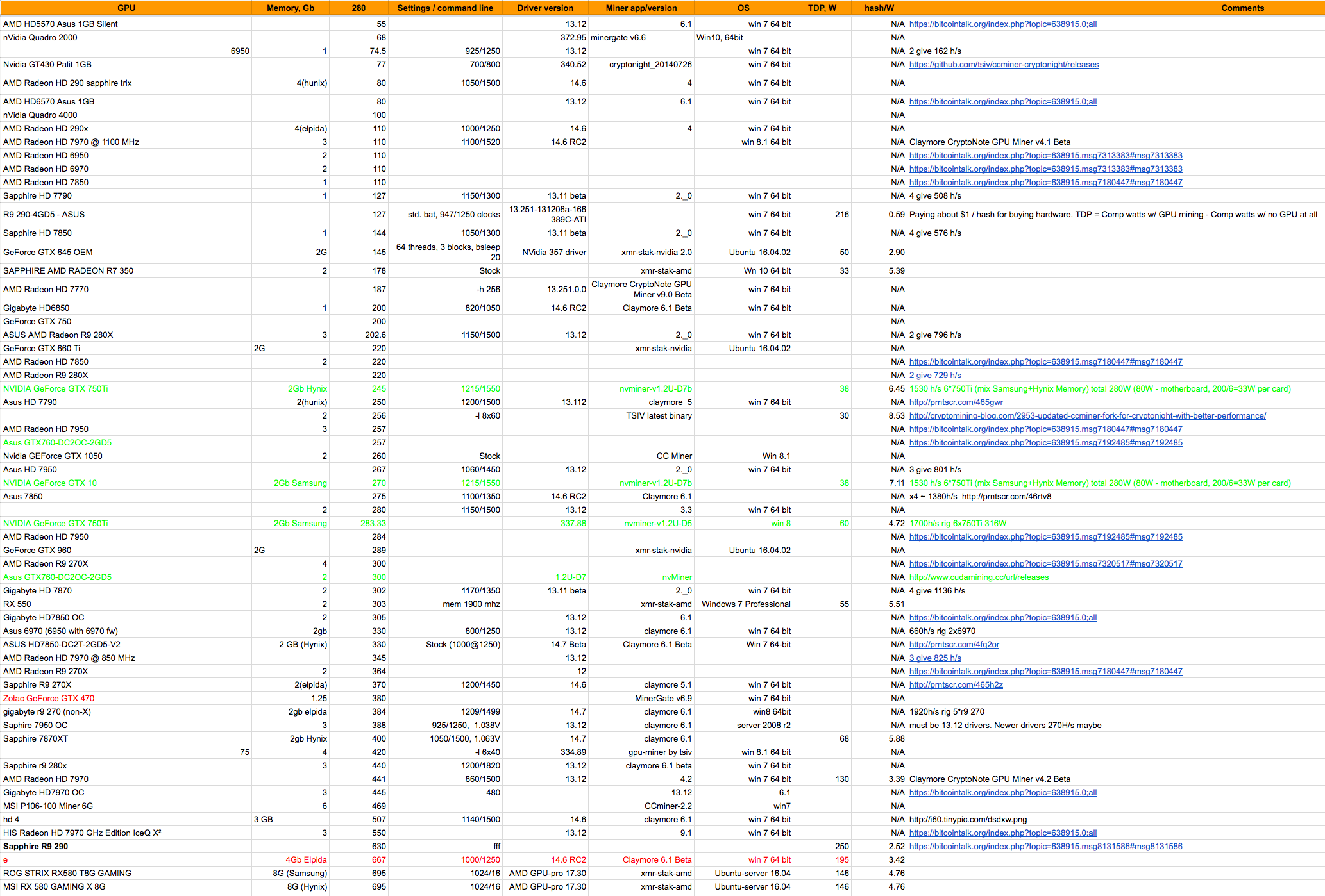Image resolution: width=1325 pixels, height=896 pixels.
Task: Open the prntscr.com/465gwr link
Action: [x=956, y=402]
